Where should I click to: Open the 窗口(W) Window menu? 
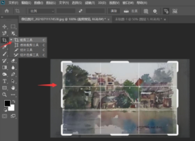(128, 3)
